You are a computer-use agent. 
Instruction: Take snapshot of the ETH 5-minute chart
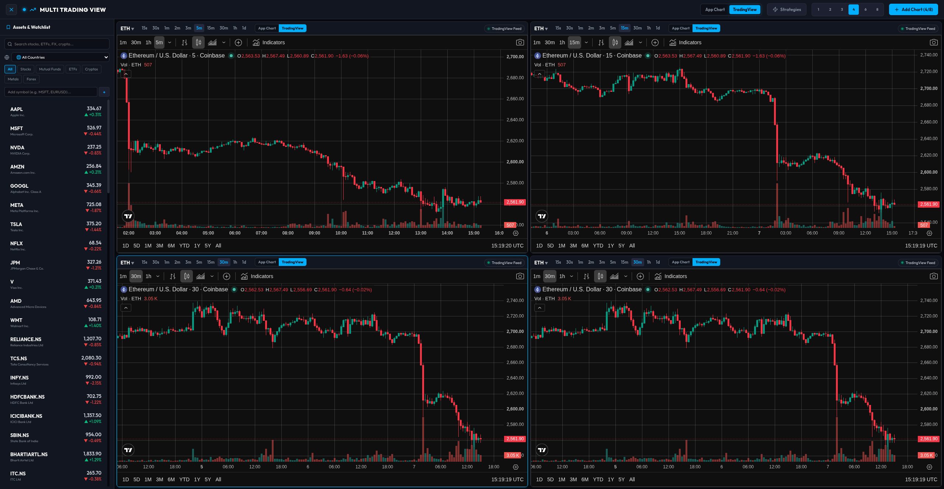(520, 42)
